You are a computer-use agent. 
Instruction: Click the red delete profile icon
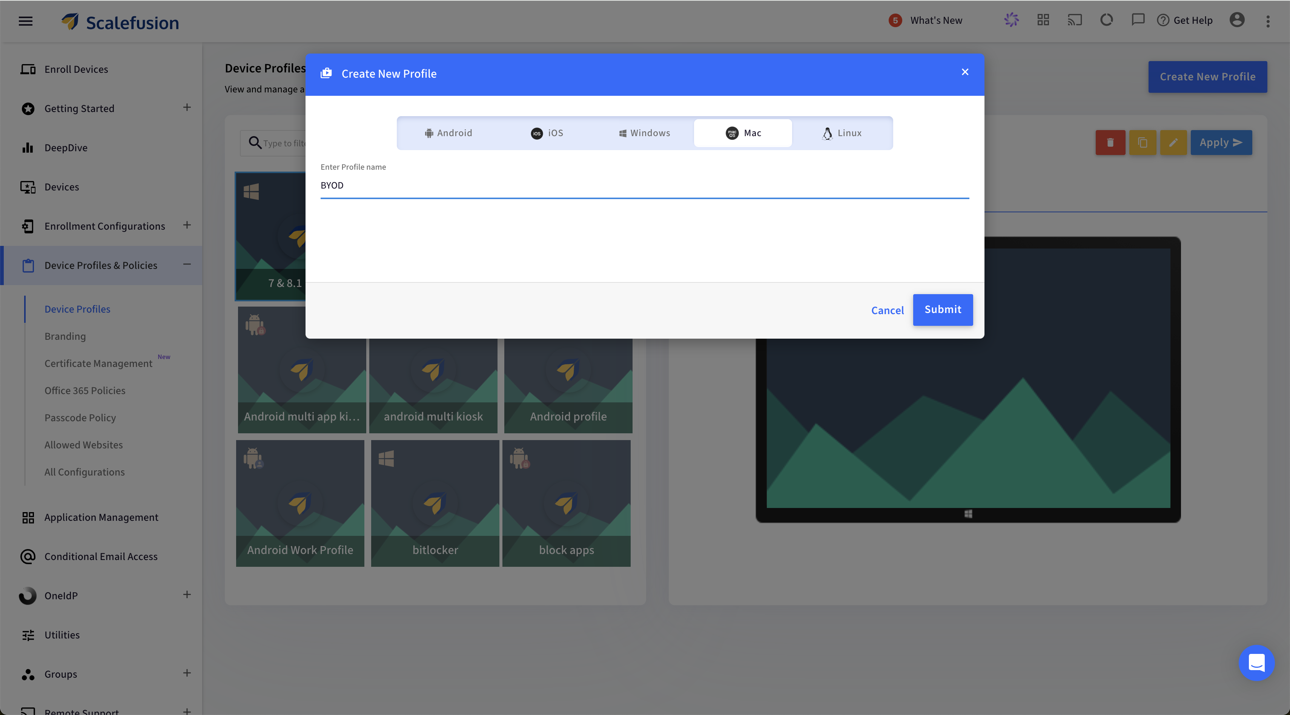(1110, 143)
